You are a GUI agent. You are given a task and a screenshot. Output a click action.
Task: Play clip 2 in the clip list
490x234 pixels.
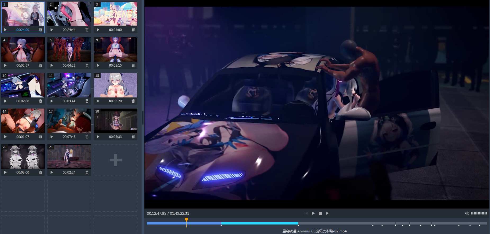coord(52,30)
